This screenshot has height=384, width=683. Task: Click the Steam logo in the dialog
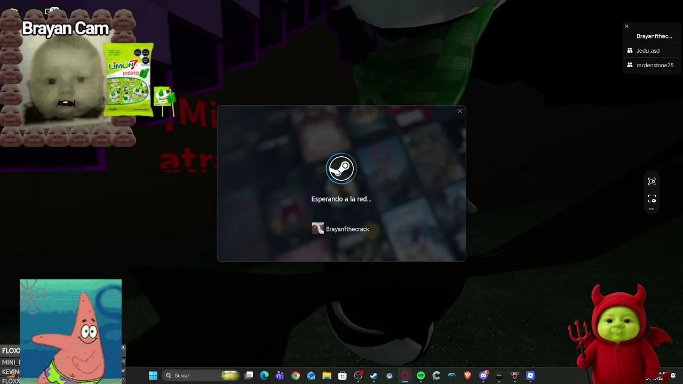341,169
